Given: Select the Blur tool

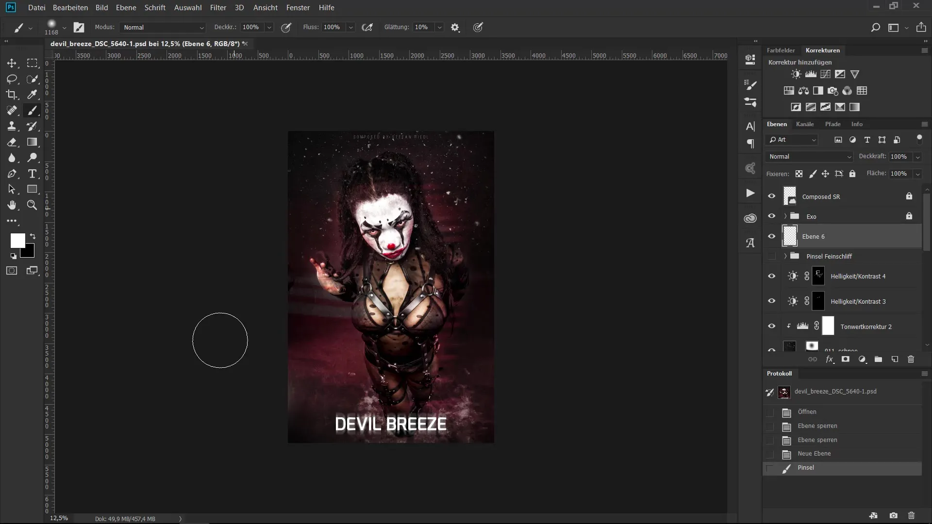Looking at the screenshot, I should (12, 158).
